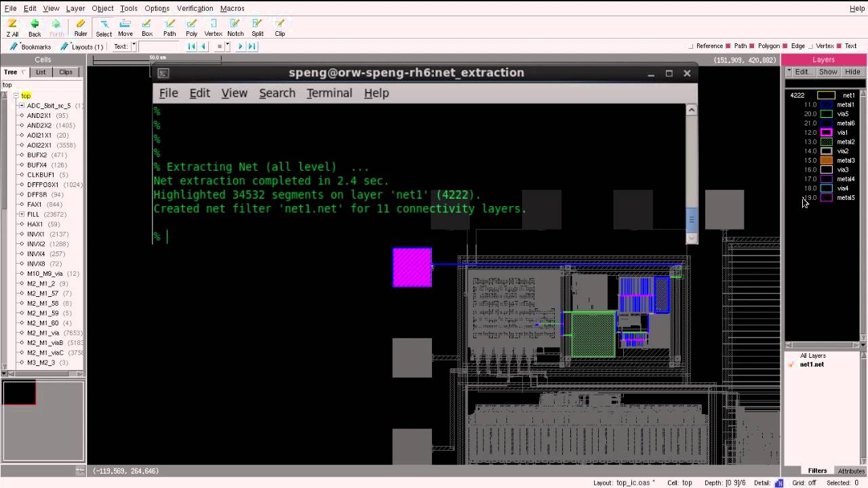Click the metal2 green layer swatch
Viewport: 868px width, 488px height.
[826, 142]
